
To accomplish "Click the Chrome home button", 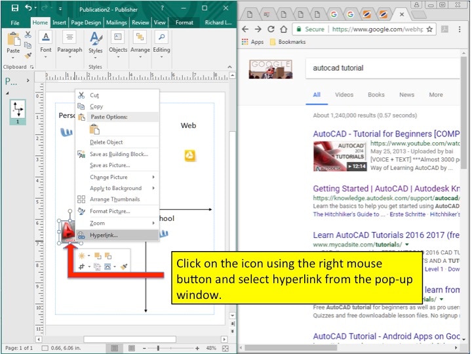I will (284, 29).
